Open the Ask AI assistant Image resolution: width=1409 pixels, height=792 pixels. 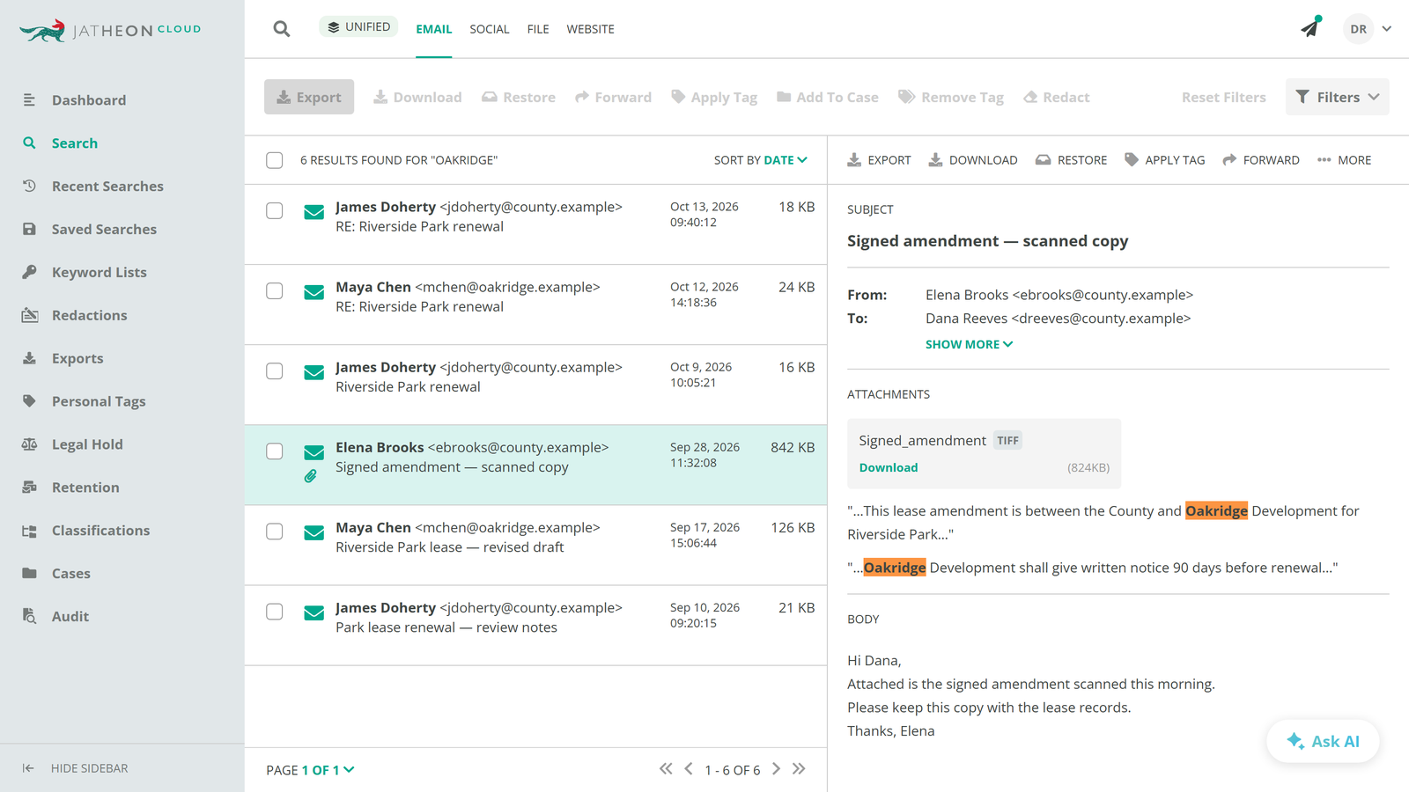[x=1323, y=741]
